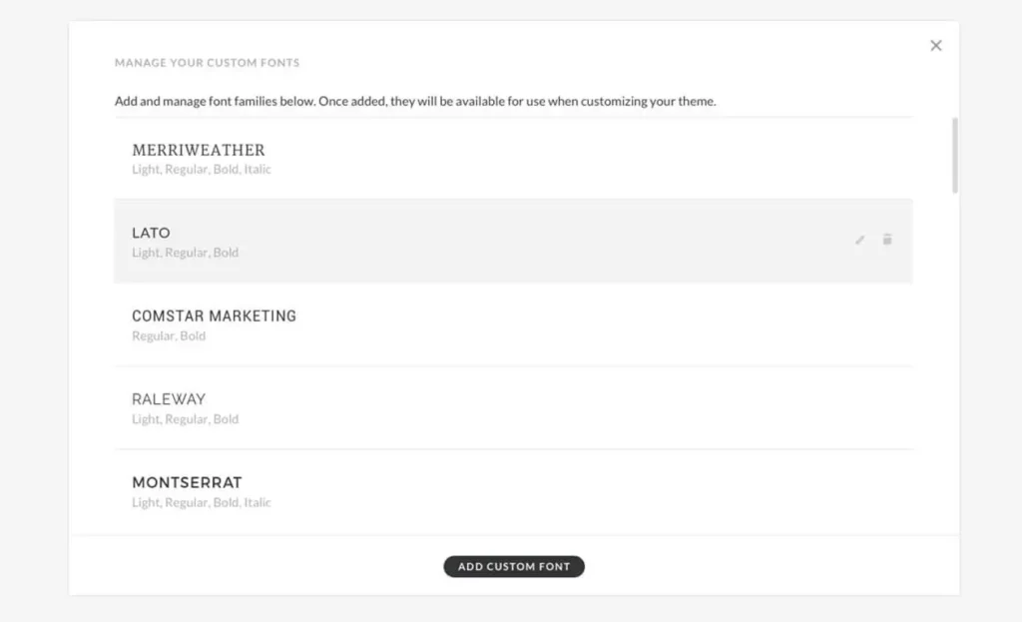Click the styles list under Raleway
1022x622 pixels.
186,419
